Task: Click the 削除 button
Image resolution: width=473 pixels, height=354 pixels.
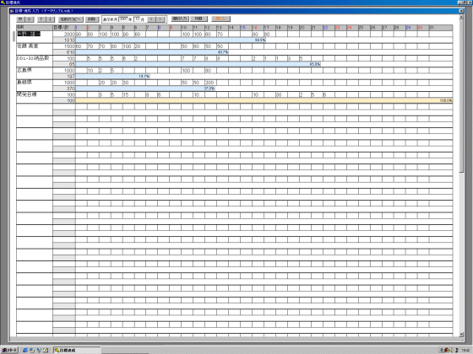Action: click(x=92, y=19)
